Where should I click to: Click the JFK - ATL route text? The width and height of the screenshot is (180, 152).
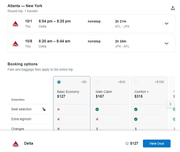click(x=122, y=46)
